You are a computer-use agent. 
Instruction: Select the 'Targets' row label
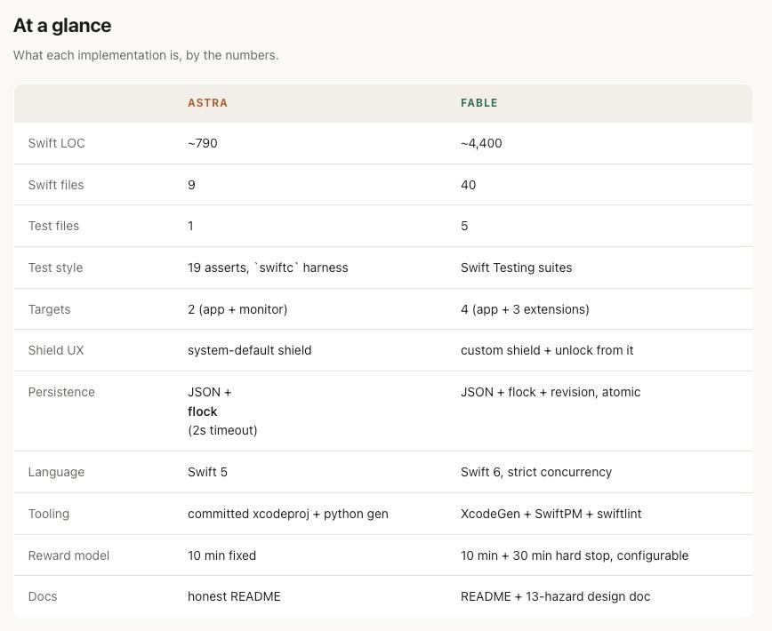click(49, 309)
